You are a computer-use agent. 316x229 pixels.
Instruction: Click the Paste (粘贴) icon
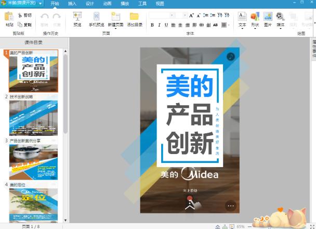[9, 17]
